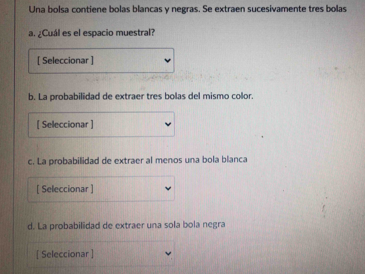Click question b text about mismo color
This screenshot has height=274, width=365.
[x=146, y=96]
